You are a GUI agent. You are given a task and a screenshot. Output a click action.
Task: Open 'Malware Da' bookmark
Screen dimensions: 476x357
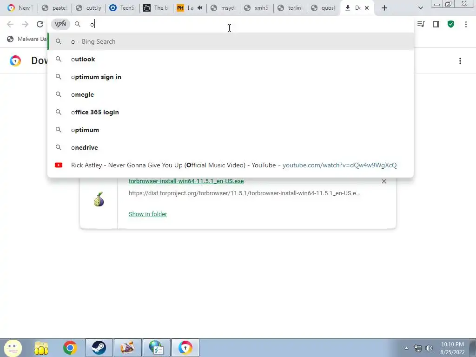coord(27,39)
